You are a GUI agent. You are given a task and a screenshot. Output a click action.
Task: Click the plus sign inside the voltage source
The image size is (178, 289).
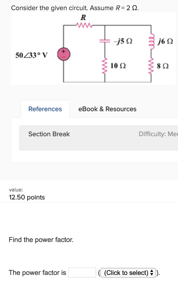pyautogui.click(x=64, y=52)
